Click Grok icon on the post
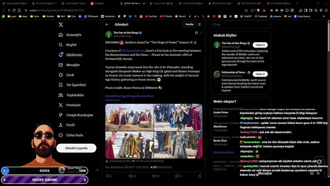Image resolution: width=330 pixels, height=186 pixels. pos(196,33)
